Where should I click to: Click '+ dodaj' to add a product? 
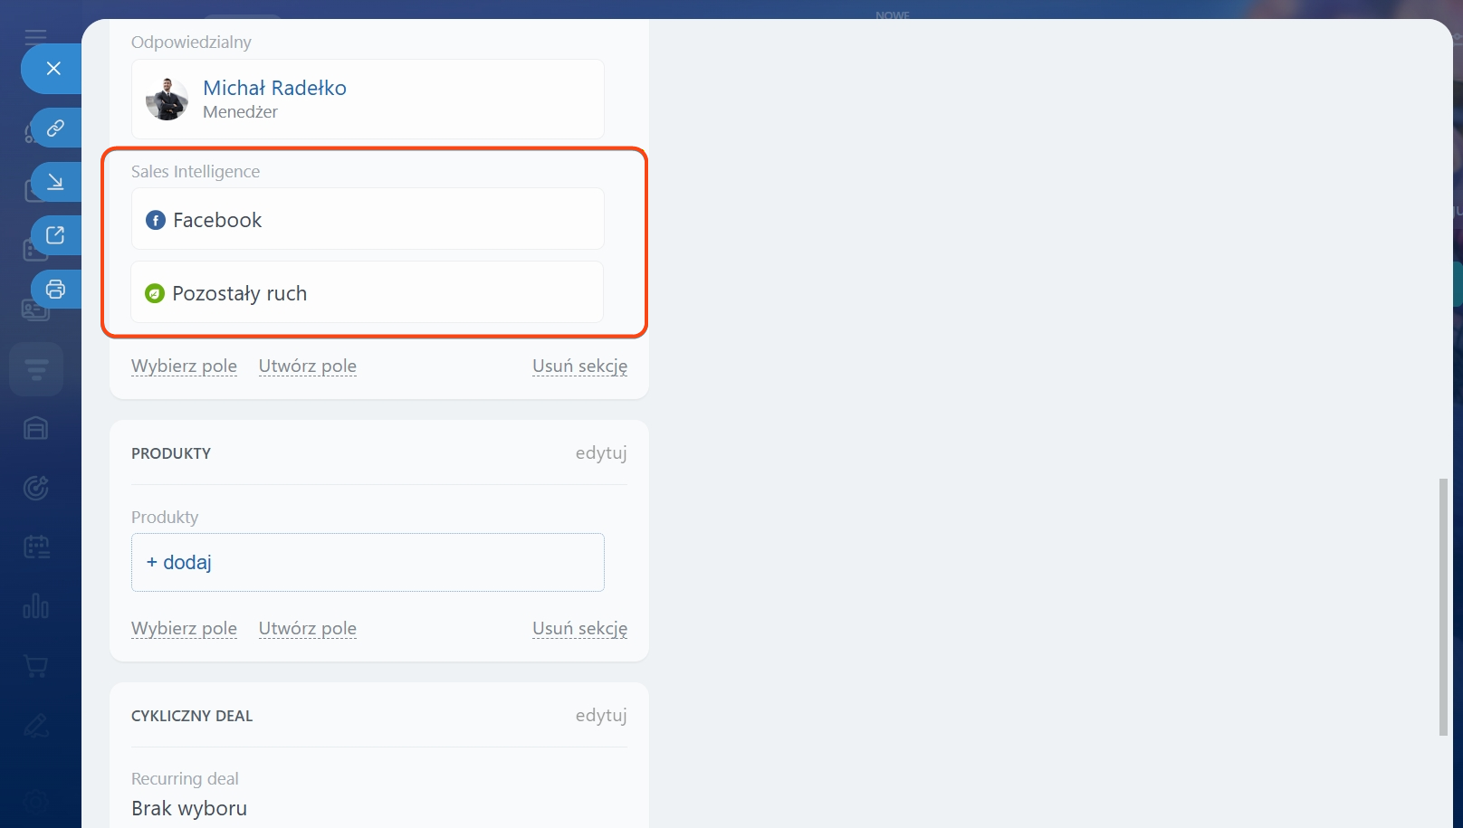pos(179,563)
